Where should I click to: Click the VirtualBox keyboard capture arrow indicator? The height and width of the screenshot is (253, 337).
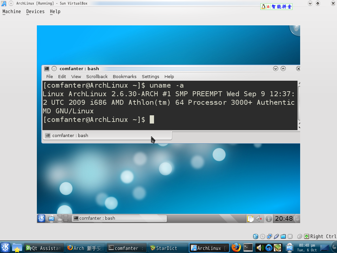[307, 237]
